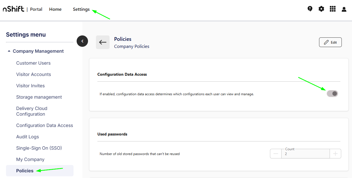Collapse the settings sidebar with the chevron
Screen dimensions: 352x178
[x=82, y=41]
